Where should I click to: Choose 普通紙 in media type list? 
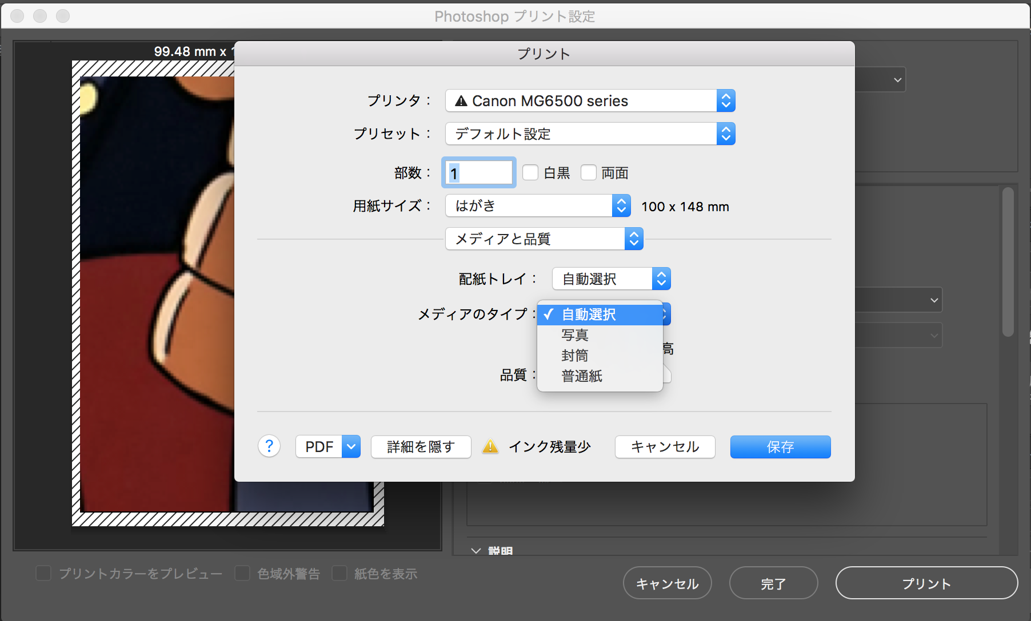[582, 376]
